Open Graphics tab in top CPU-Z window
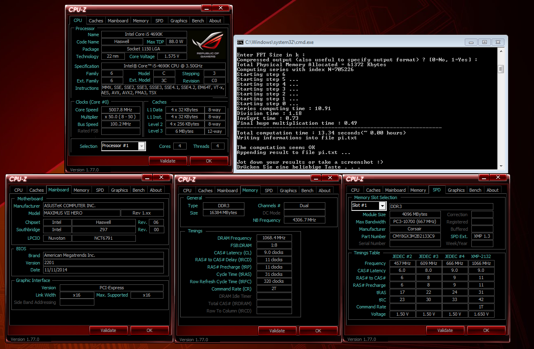 179,21
